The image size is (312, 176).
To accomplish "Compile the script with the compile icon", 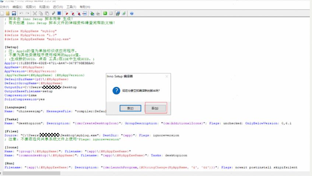I will click(92, 14).
